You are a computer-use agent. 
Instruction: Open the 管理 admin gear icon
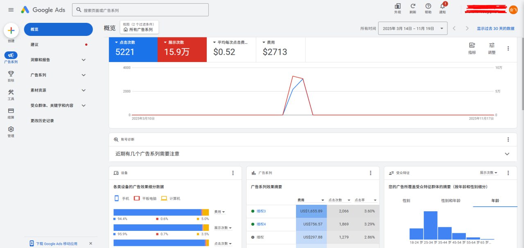point(11,128)
